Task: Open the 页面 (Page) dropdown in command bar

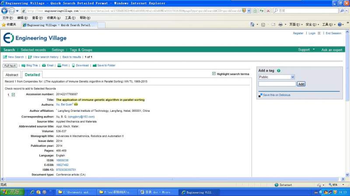Action: coord(296,24)
